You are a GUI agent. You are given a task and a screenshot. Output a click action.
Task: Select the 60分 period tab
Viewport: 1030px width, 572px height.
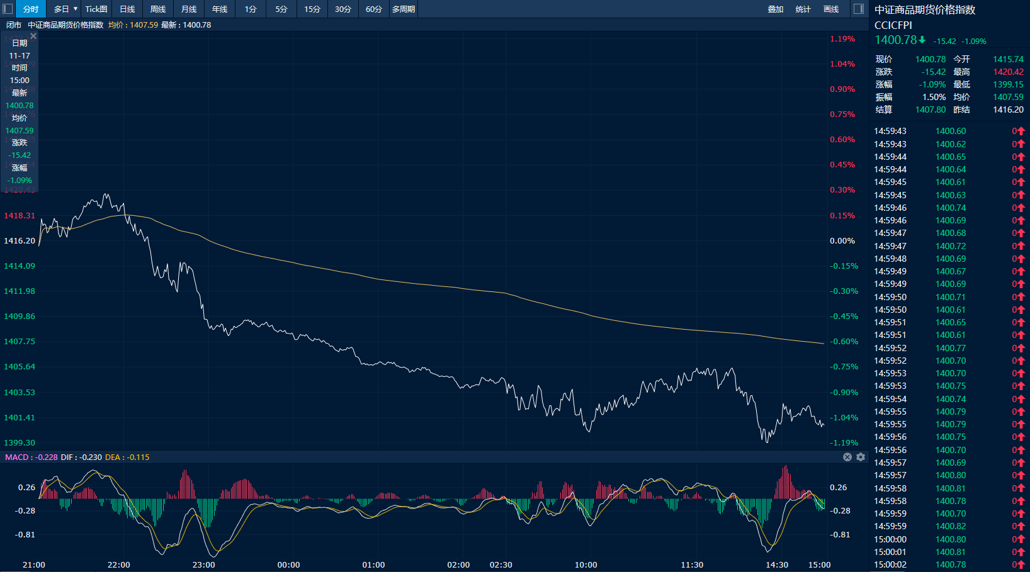374,9
